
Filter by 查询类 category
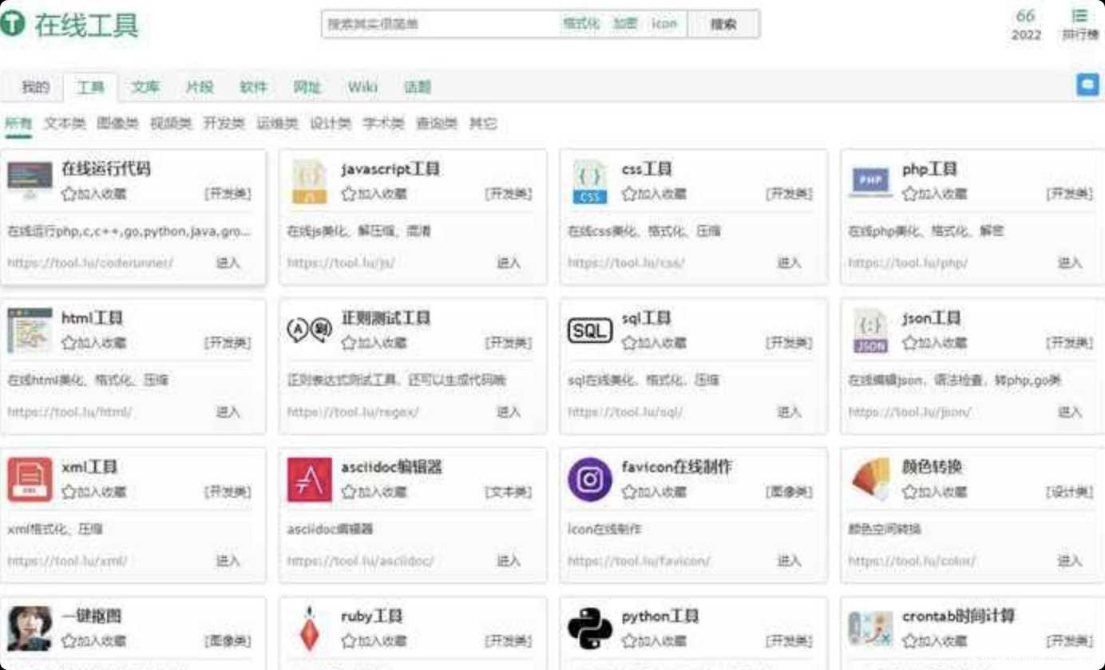[x=437, y=124]
